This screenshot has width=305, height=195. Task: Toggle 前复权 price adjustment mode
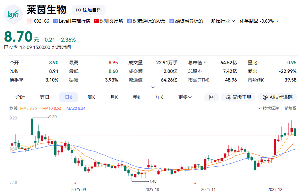point(290,108)
